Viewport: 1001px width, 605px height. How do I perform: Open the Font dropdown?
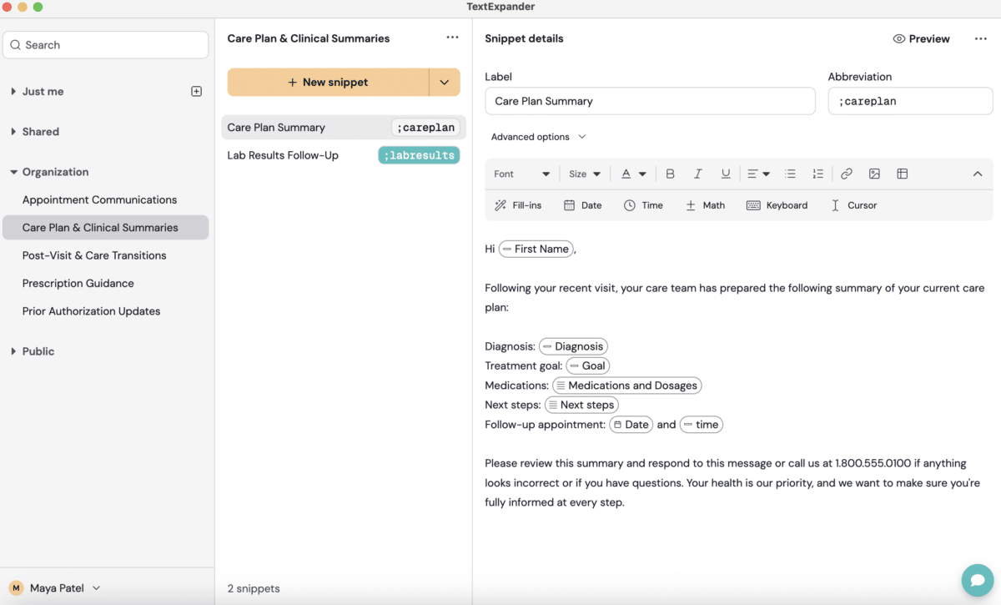[521, 174]
